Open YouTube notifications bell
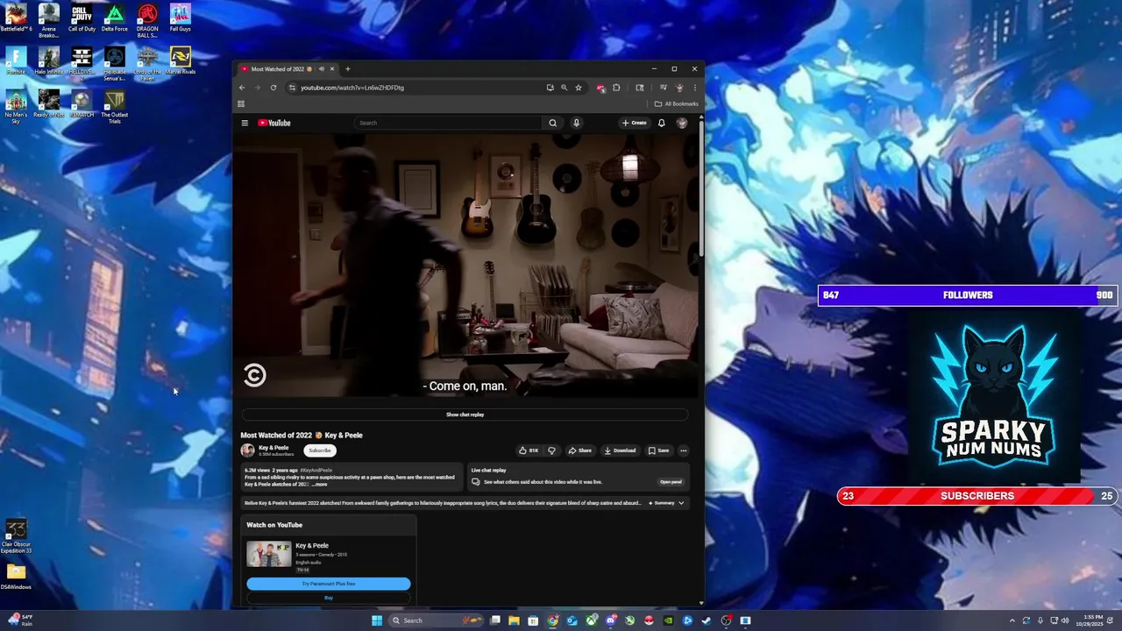 click(x=662, y=123)
